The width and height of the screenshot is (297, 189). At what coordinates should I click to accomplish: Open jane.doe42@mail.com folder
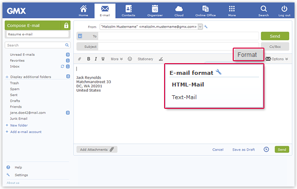point(28,113)
